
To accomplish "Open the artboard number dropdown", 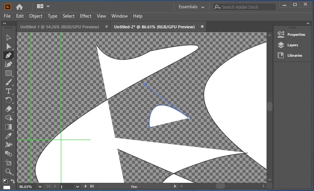I will pyautogui.click(x=77, y=187).
